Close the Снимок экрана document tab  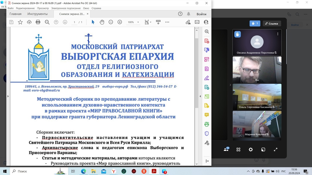tap(88, 14)
